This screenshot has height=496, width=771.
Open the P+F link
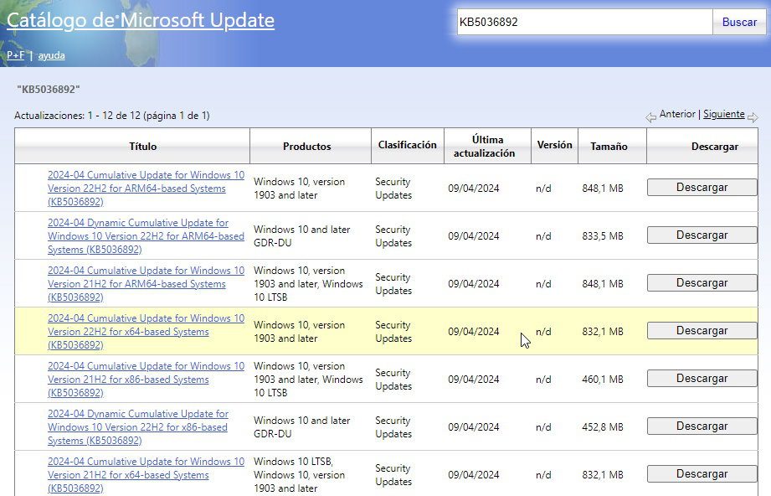pyautogui.click(x=15, y=55)
